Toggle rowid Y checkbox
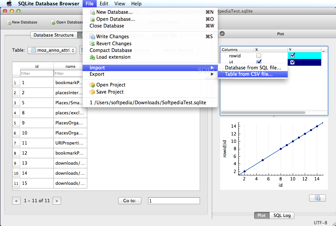Screen dimensions: 336x226 tap(292, 56)
